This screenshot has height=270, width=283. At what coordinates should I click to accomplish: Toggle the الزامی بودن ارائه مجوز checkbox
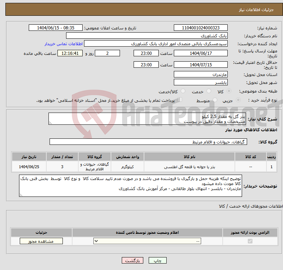point(250,241)
